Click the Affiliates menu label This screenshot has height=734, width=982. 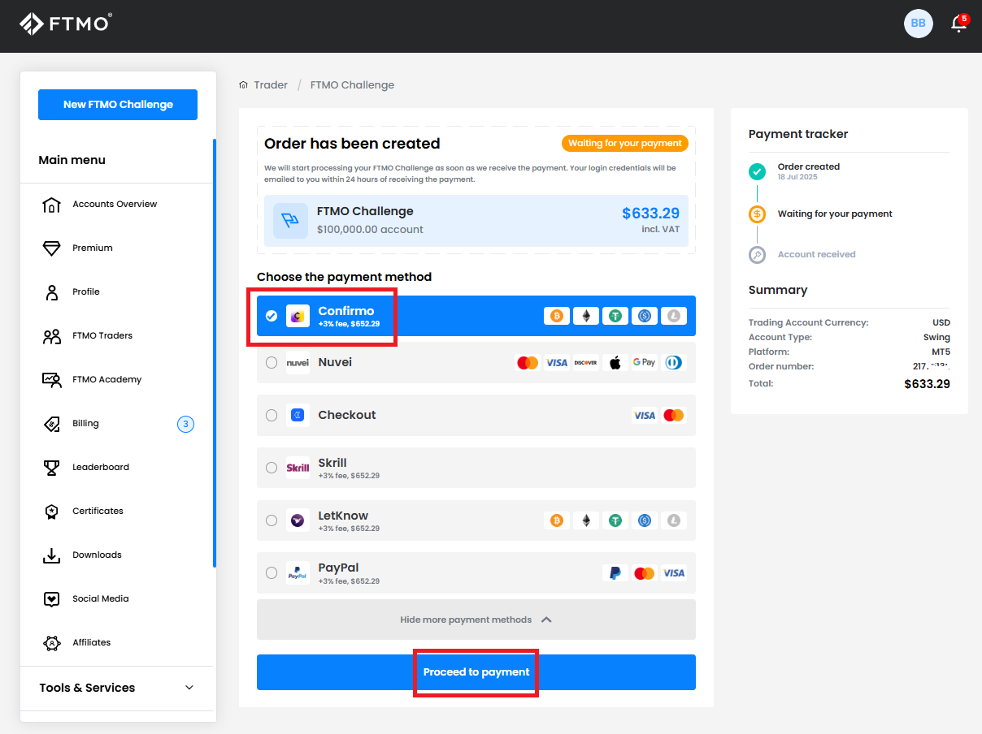pyautogui.click(x=92, y=643)
